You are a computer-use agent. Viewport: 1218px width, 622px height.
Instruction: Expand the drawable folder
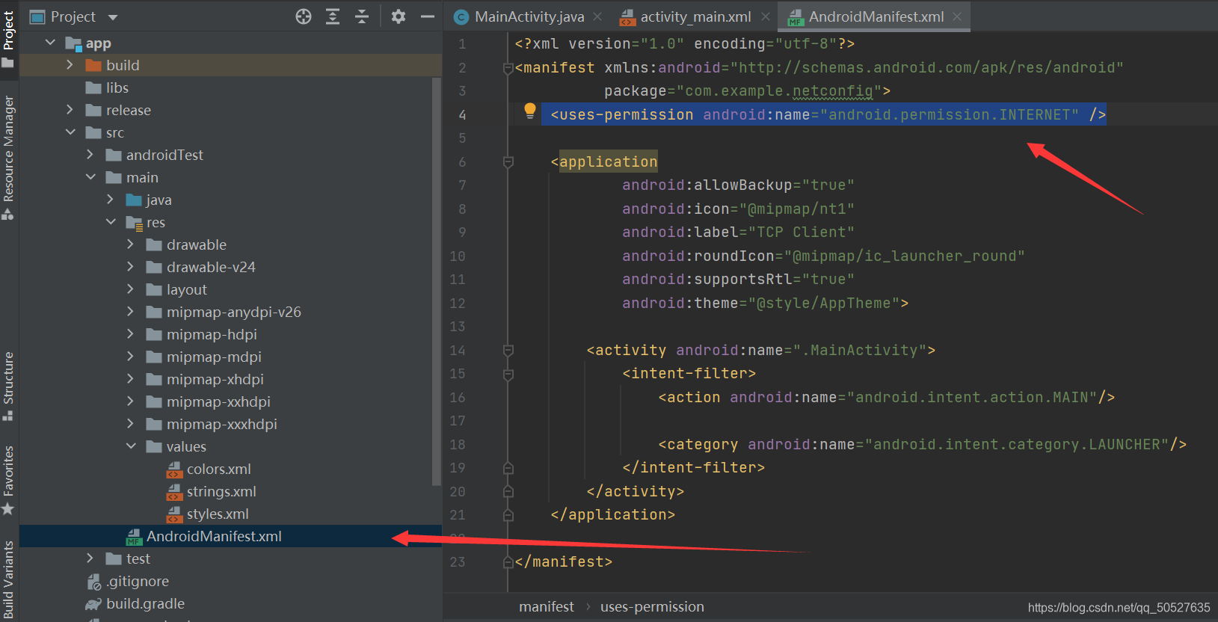[x=130, y=244]
